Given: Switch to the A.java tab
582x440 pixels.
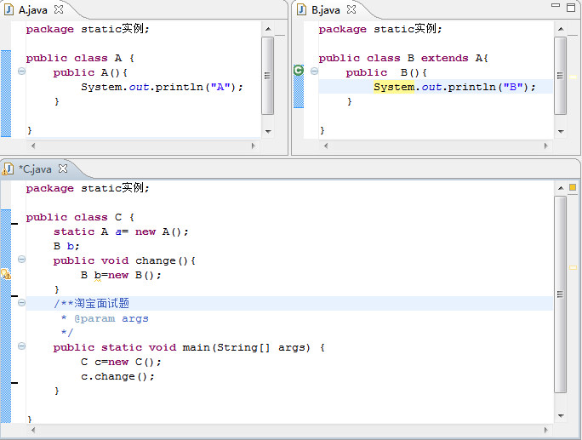Looking at the screenshot, I should 32,10.
